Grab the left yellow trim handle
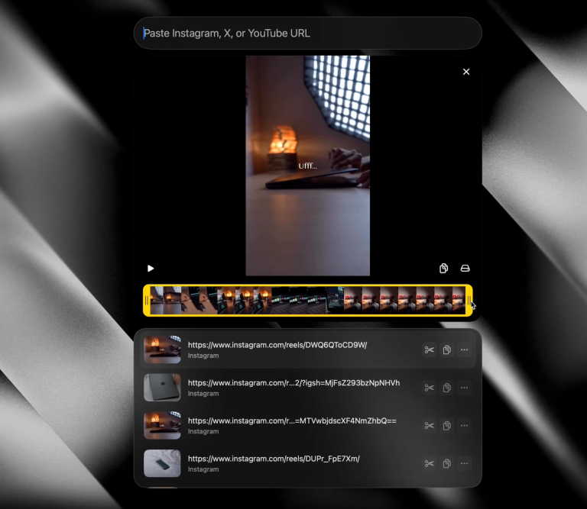The image size is (587, 509). (147, 301)
